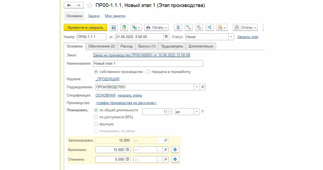Click the Подразделение ПРОИЗВОДСТВО field
The height and width of the screenshot is (170, 323).
tap(145, 87)
